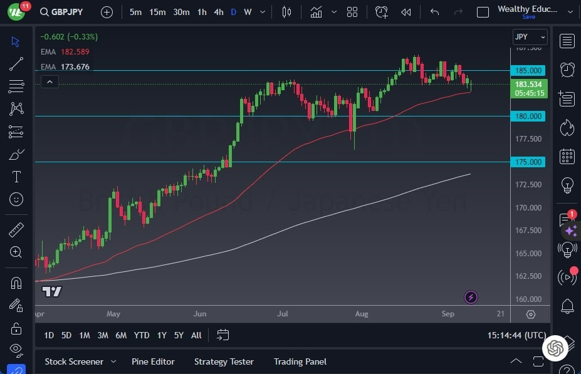Select the 1Y chart range button

161,335
